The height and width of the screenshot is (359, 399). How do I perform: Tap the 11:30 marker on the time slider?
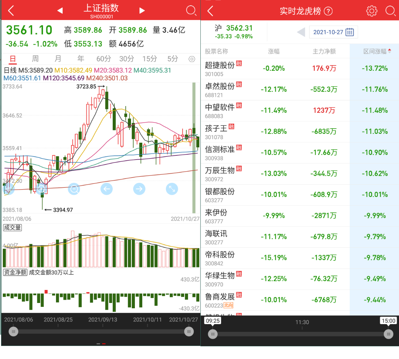coord(302,322)
